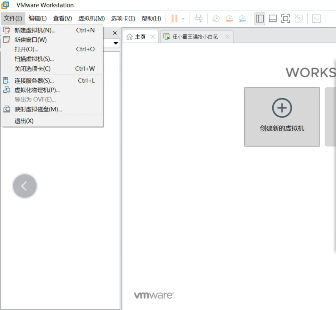This screenshot has height=310, width=336.
Task: Open the 文件(F) menu
Action: [13, 18]
